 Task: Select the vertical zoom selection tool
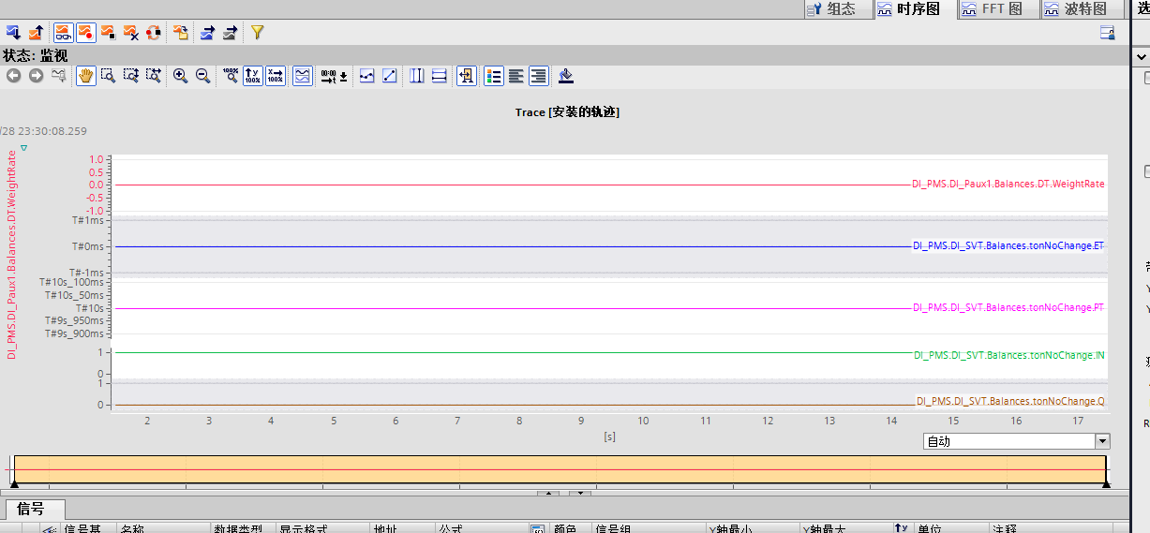[131, 76]
